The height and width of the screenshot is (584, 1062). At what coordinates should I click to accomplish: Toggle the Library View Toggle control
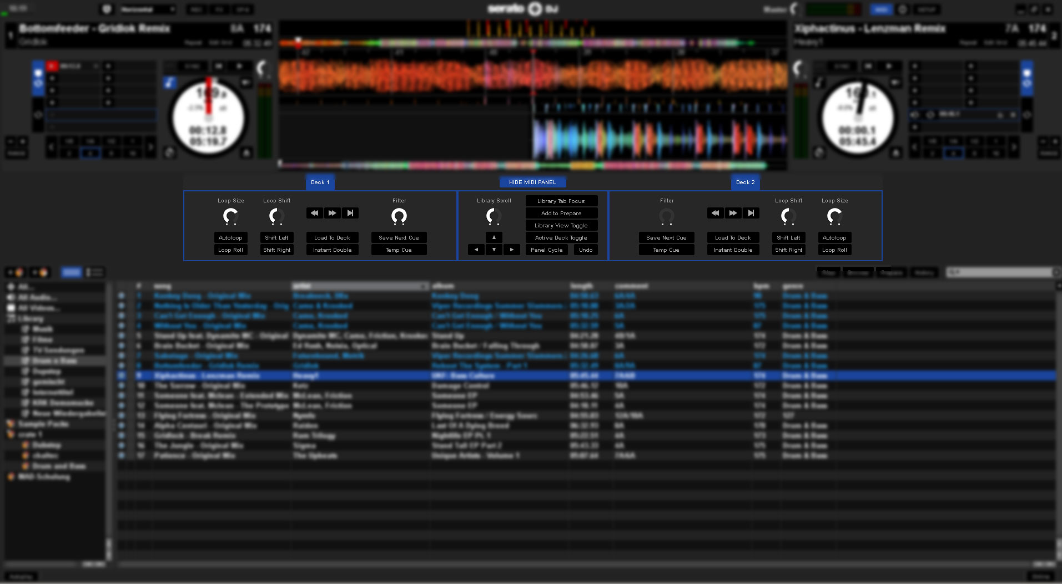[561, 225]
